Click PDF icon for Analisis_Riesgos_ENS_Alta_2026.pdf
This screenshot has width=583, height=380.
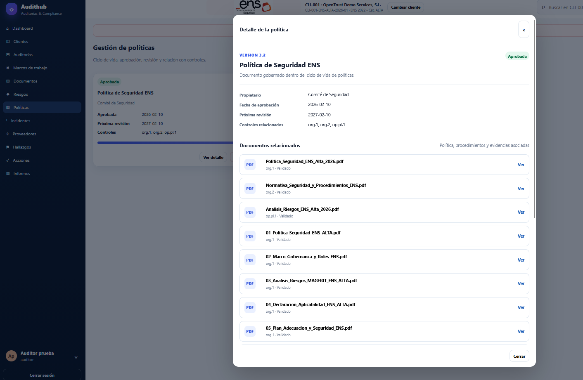click(x=250, y=212)
